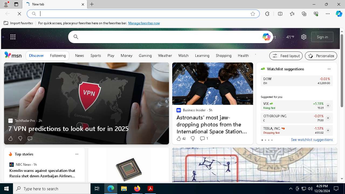Open the Weather category

tap(165, 56)
